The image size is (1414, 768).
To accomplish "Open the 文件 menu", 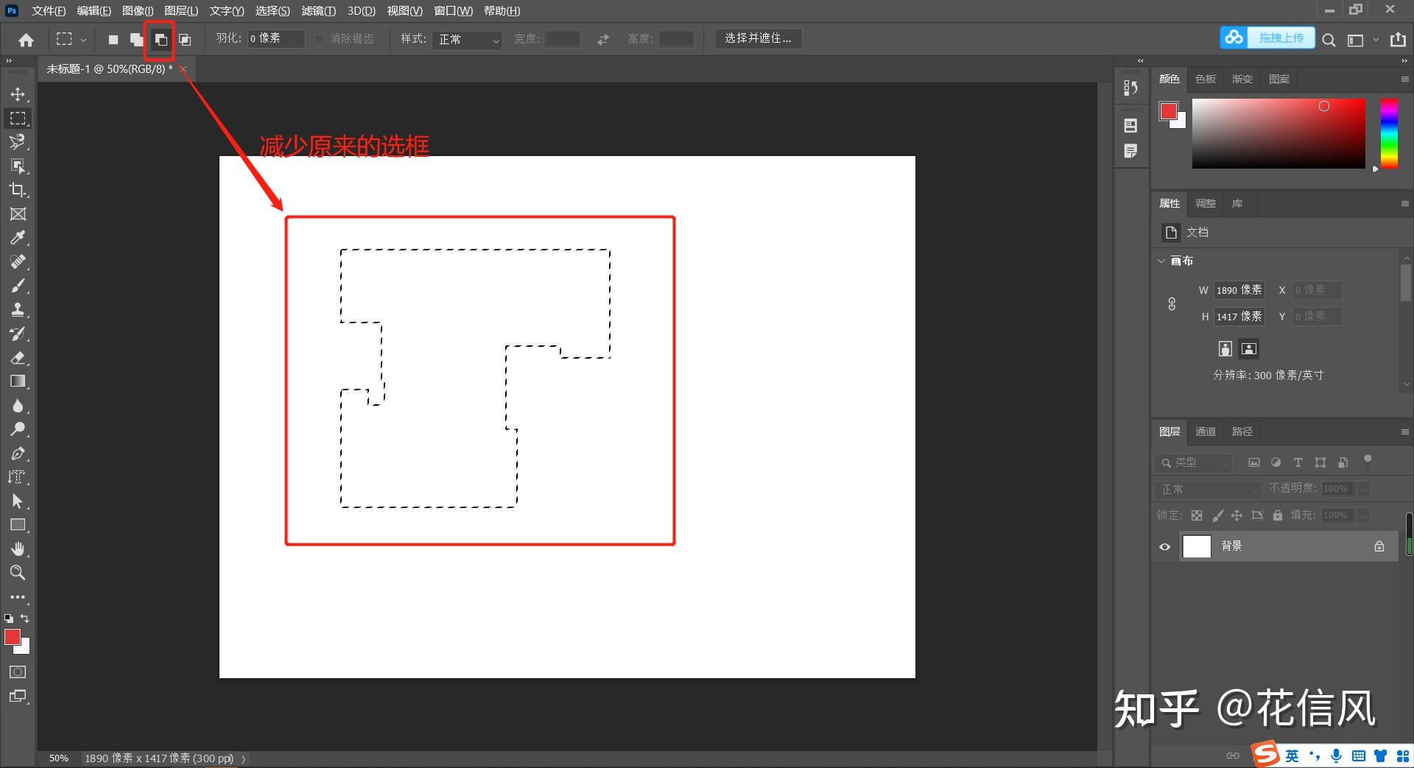I will coord(49,11).
